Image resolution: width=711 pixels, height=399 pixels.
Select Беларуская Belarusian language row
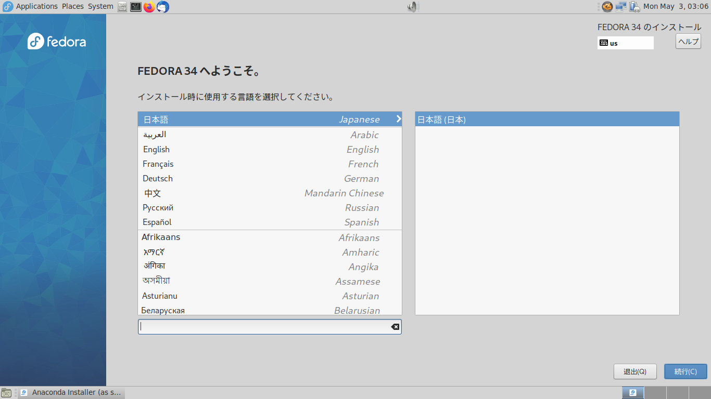(270, 310)
